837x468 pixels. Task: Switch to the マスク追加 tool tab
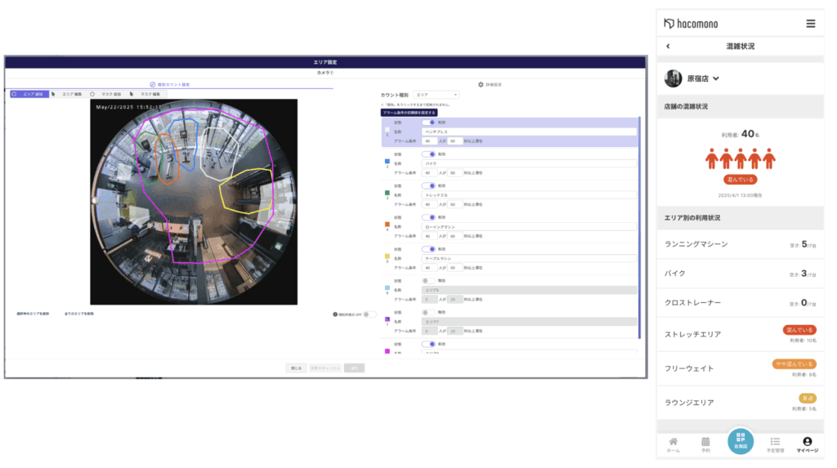(x=106, y=94)
